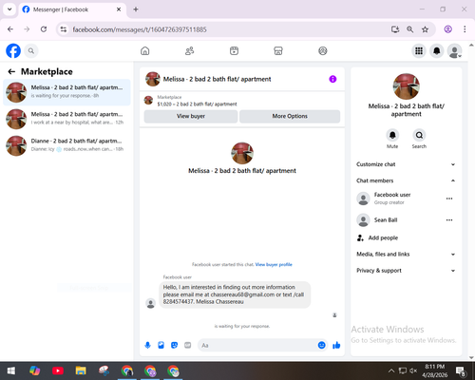Viewport: 475px width, 380px height.
Task: Open the Facebook logo home link
Action: pyautogui.click(x=13, y=50)
